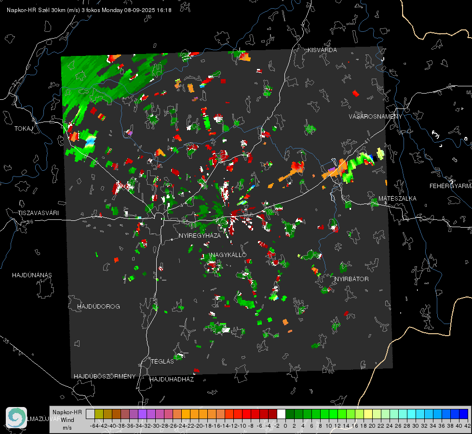Select the olive swatch between -64 and -42
The height and width of the screenshot is (434, 472).
(99, 414)
